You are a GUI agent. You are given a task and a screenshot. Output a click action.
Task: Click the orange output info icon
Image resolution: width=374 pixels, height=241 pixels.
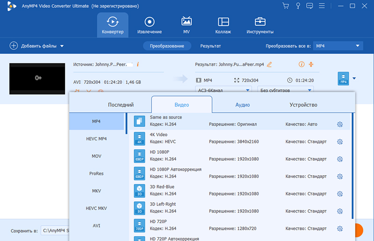(x=302, y=64)
